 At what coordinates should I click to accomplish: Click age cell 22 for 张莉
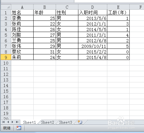tap(45, 24)
